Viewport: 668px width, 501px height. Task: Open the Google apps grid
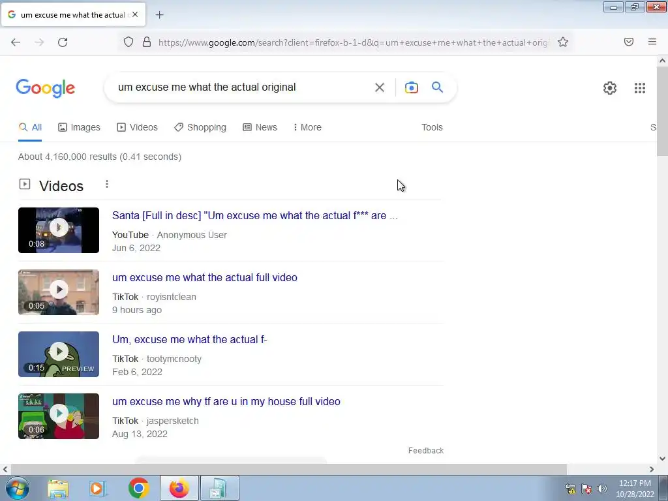coord(639,88)
